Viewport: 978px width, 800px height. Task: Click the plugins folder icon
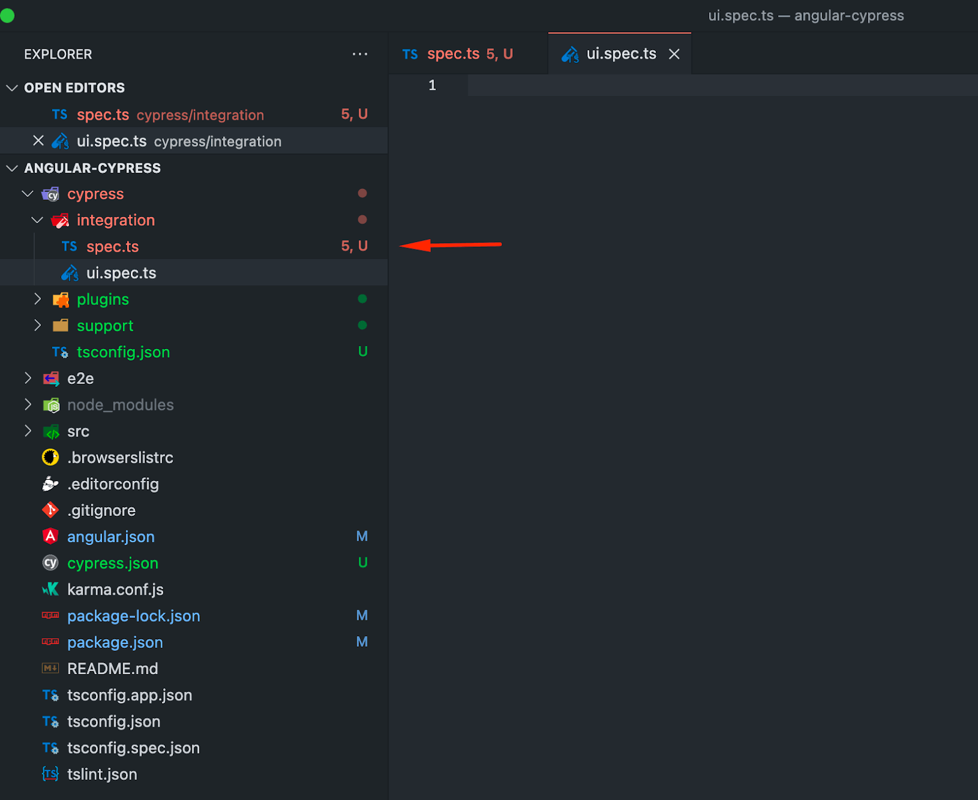click(x=61, y=299)
